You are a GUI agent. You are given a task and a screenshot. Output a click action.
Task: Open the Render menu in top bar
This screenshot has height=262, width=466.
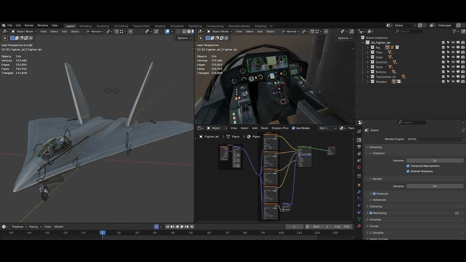click(x=29, y=25)
